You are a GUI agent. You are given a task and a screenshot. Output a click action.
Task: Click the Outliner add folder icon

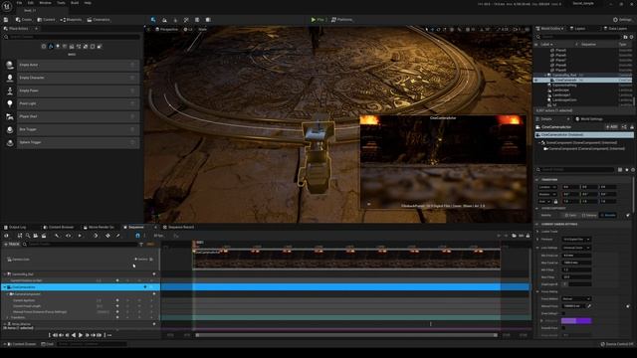[x=625, y=37]
